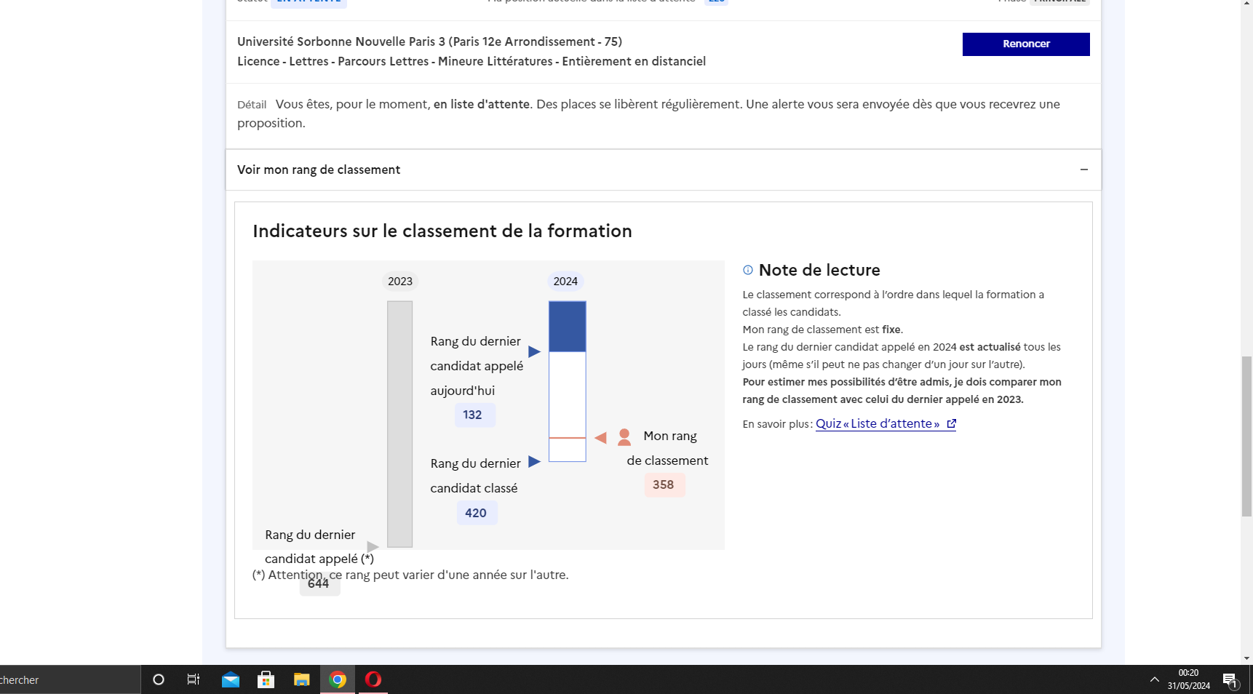The image size is (1253, 694).
Task: Click the Mon rang de classement label
Action: [x=668, y=448]
